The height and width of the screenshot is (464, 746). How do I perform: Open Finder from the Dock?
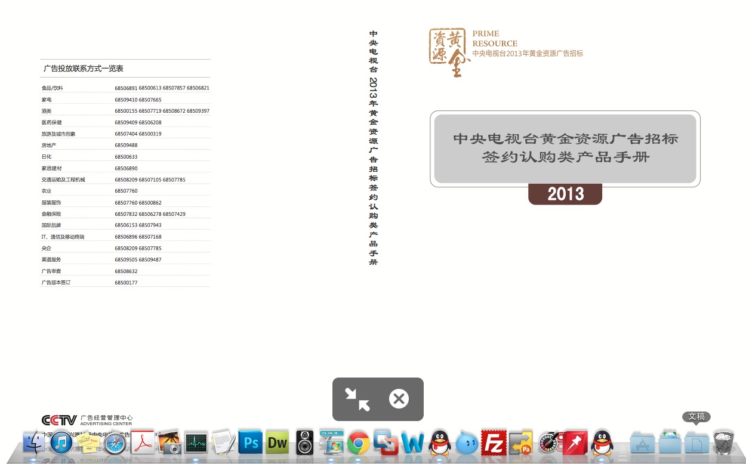(x=35, y=444)
